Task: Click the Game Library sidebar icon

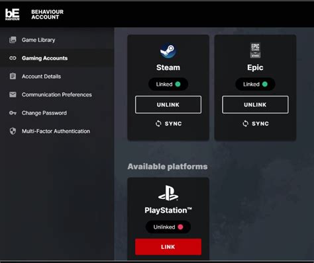Action: [x=13, y=40]
